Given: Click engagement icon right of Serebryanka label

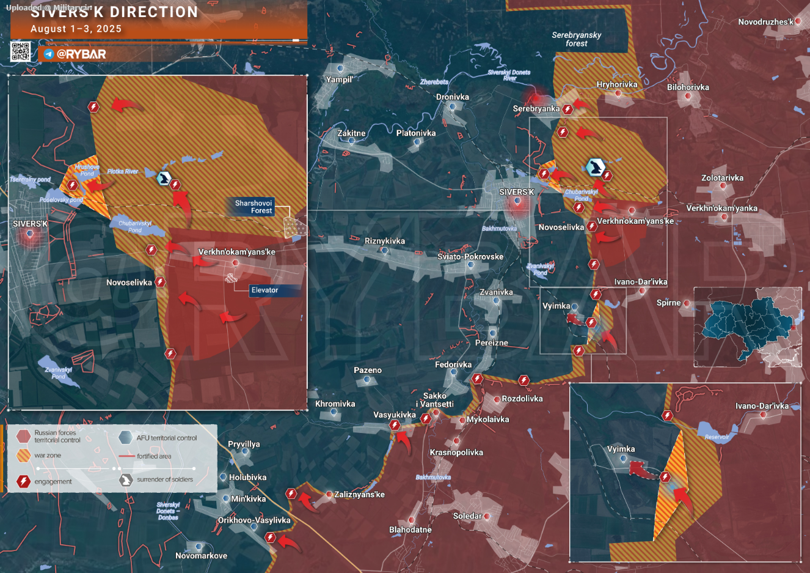Looking at the screenshot, I should pyautogui.click(x=567, y=109).
